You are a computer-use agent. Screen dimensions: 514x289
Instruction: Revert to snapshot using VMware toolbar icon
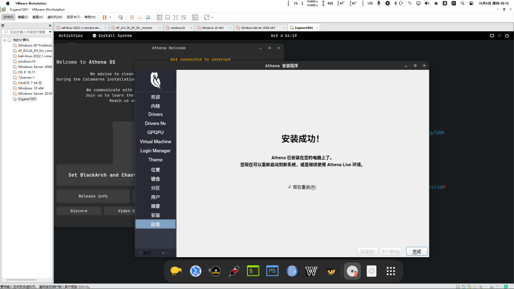tap(140, 17)
